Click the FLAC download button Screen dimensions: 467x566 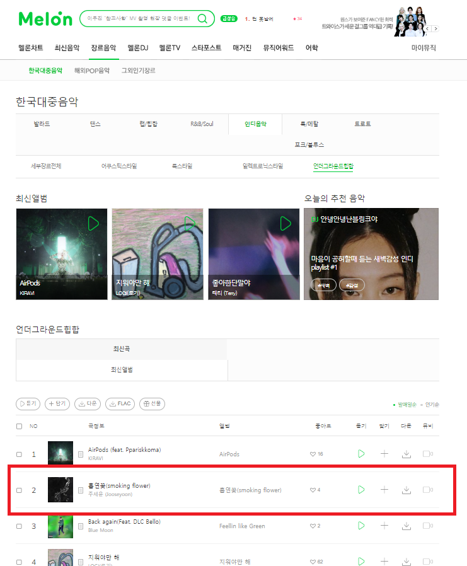pyautogui.click(x=120, y=403)
